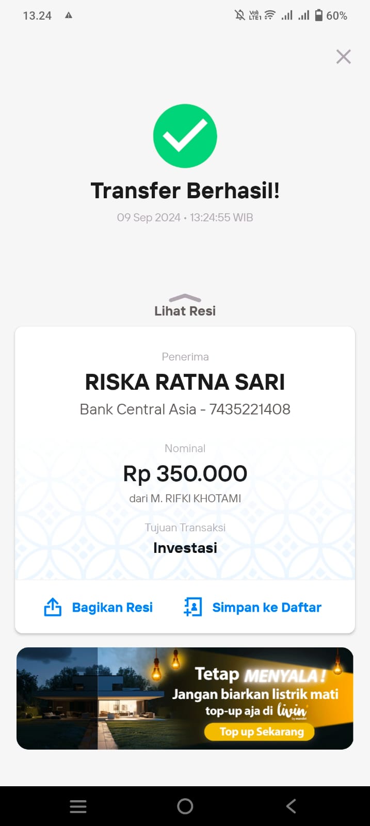Open the Livin electricity top-up banner
The width and height of the screenshot is (370, 826).
coord(185,698)
